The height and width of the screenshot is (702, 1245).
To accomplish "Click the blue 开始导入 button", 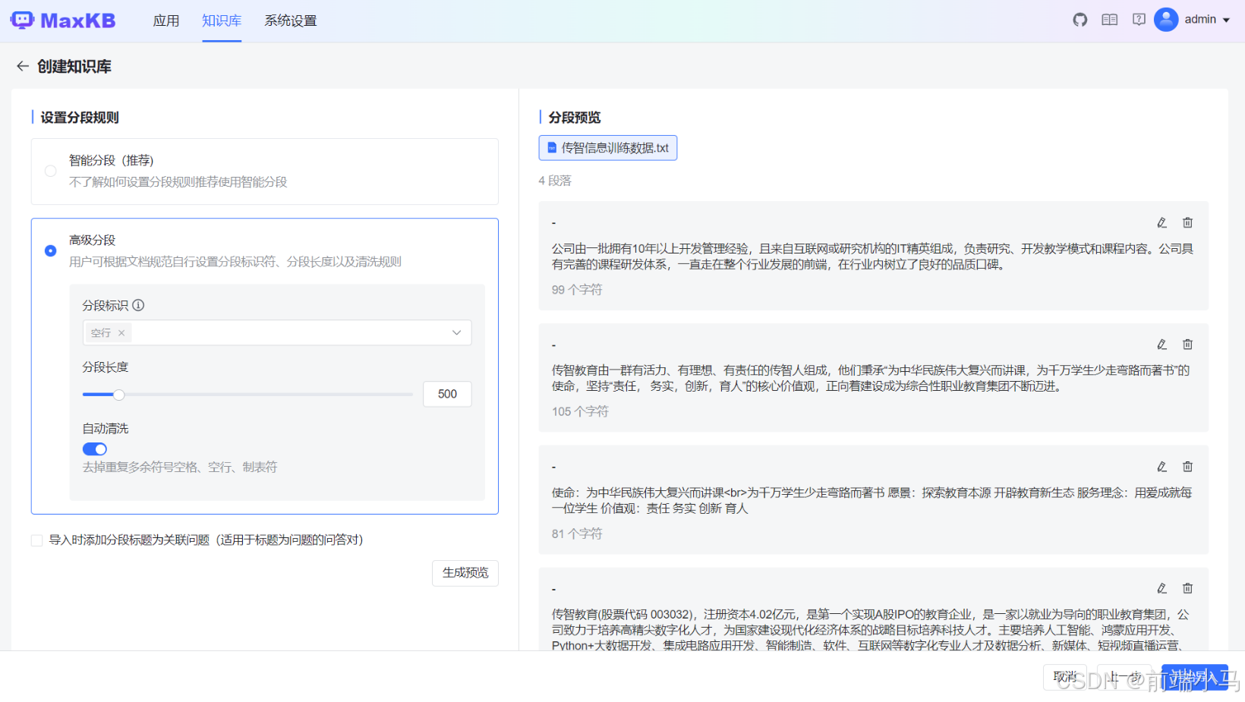I will tap(1195, 677).
